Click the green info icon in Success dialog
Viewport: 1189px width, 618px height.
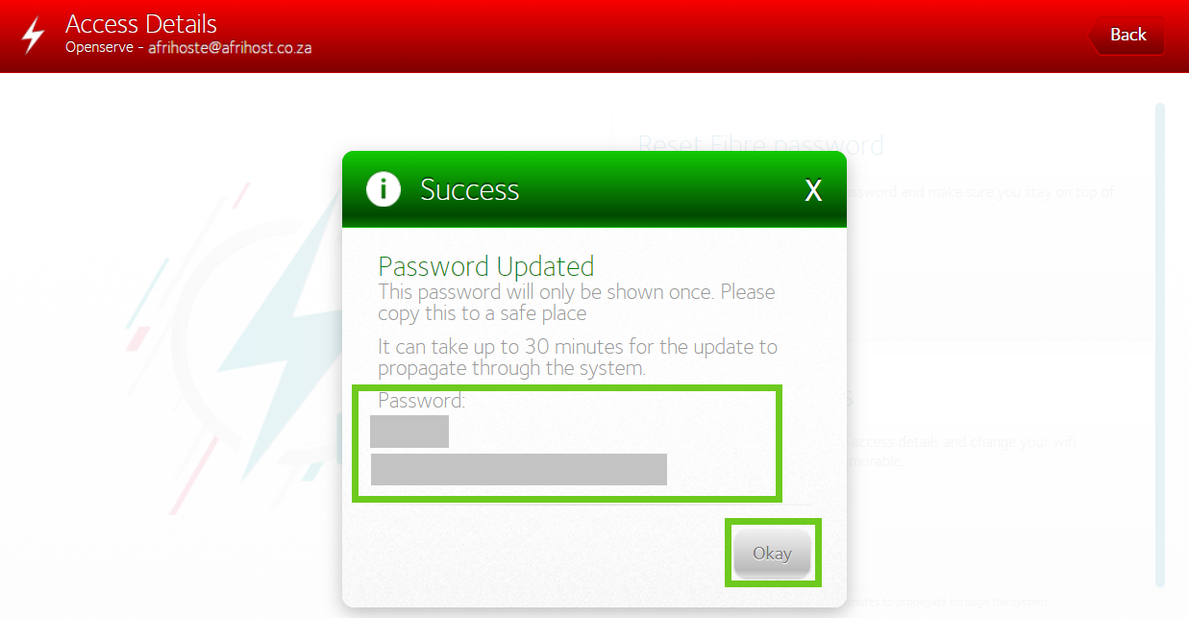pyautogui.click(x=384, y=189)
